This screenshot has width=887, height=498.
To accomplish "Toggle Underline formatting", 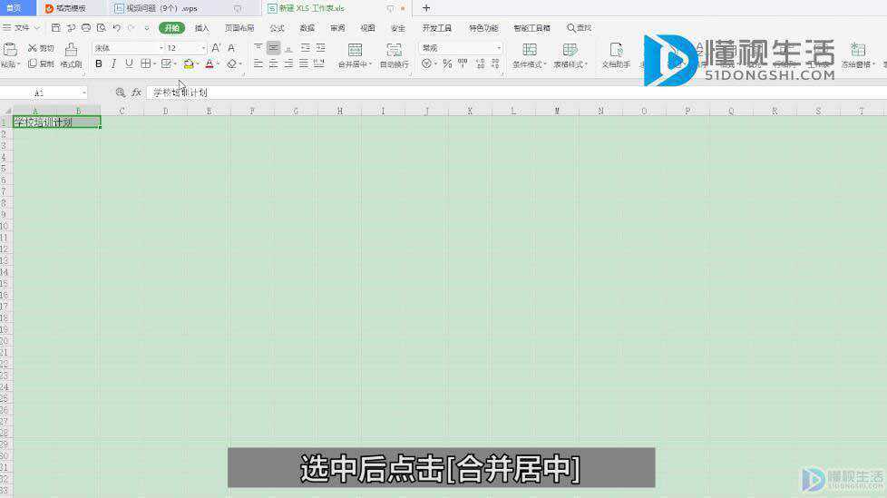I will pos(129,63).
